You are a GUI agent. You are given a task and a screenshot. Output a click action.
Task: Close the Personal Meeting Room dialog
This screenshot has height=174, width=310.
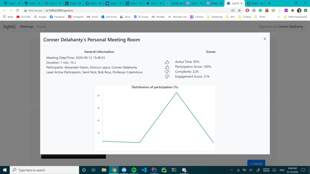coord(265,39)
